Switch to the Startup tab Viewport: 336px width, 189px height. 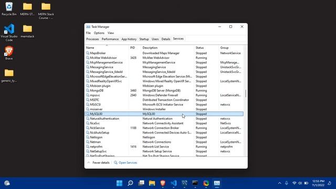pos(144,39)
